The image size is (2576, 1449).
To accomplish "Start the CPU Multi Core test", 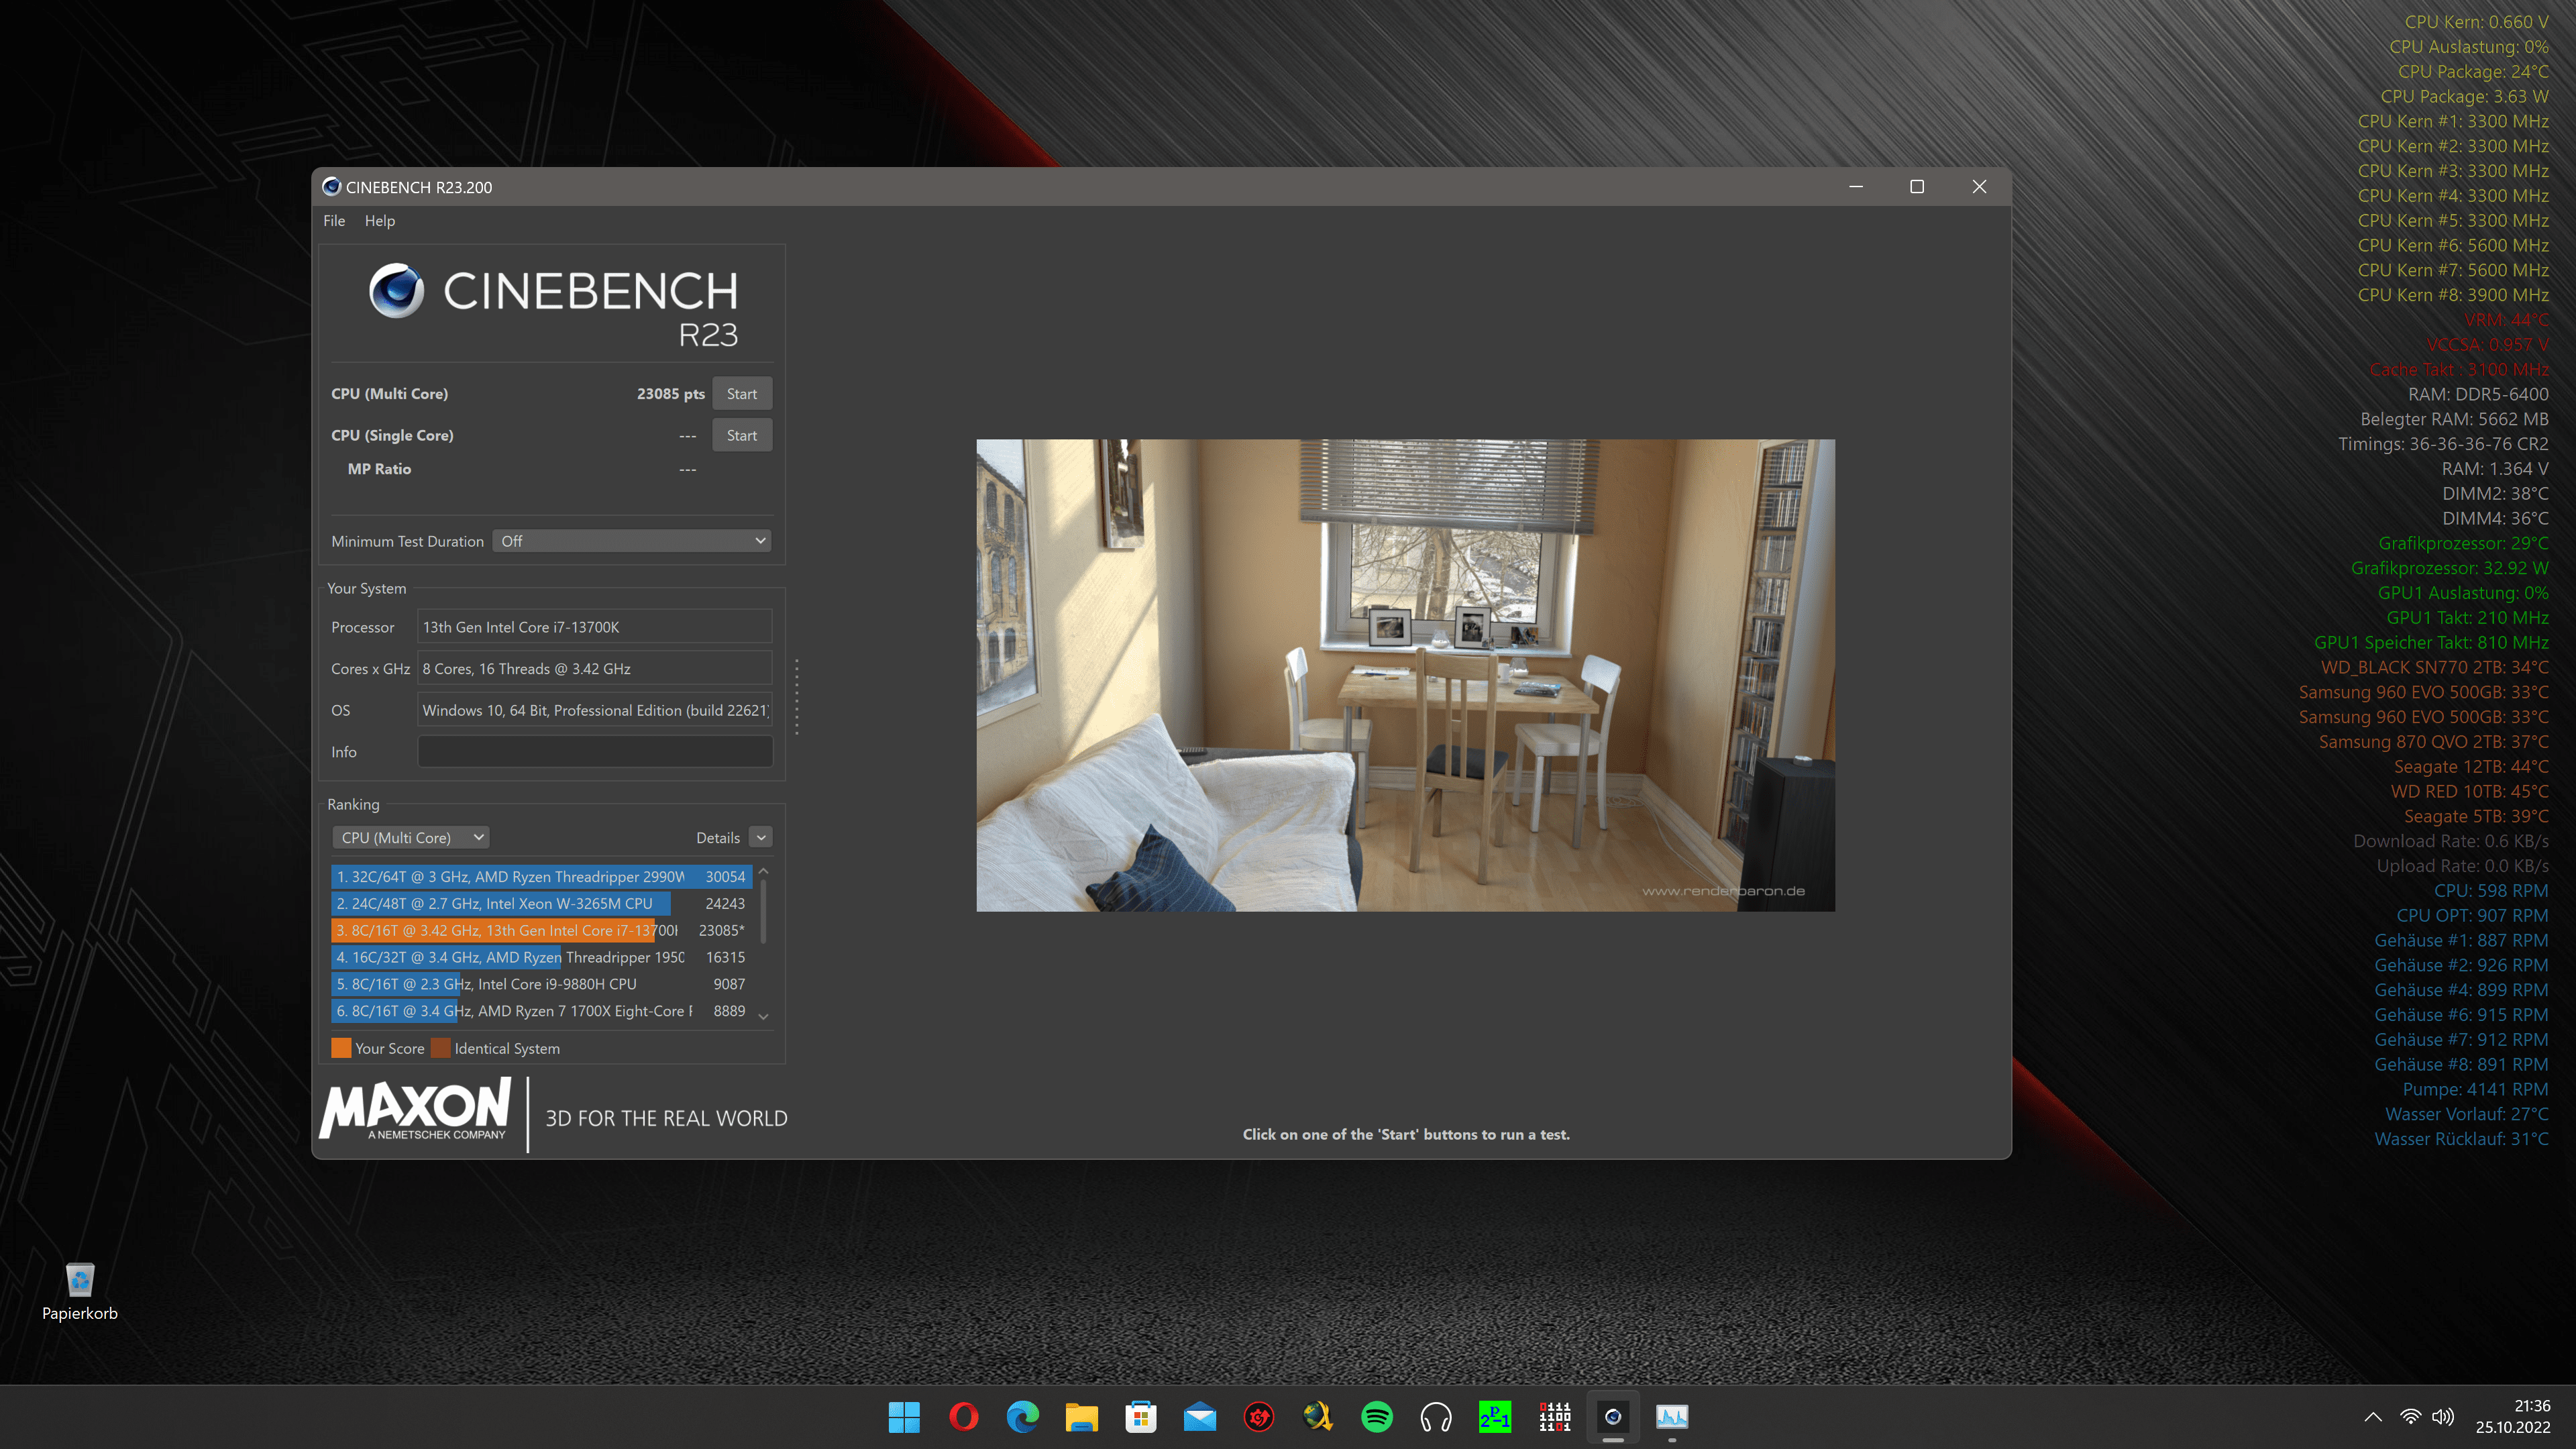I will coord(741,394).
